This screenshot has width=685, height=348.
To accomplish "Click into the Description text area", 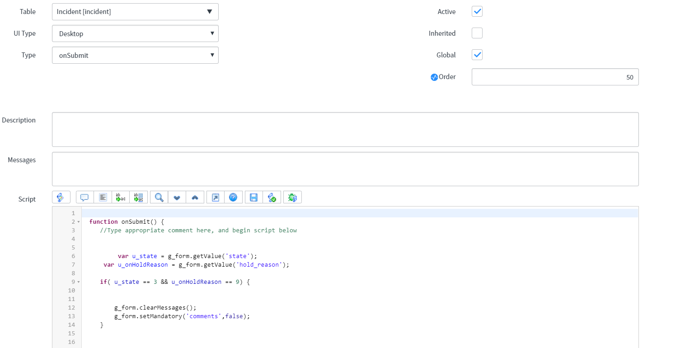I will point(345,129).
